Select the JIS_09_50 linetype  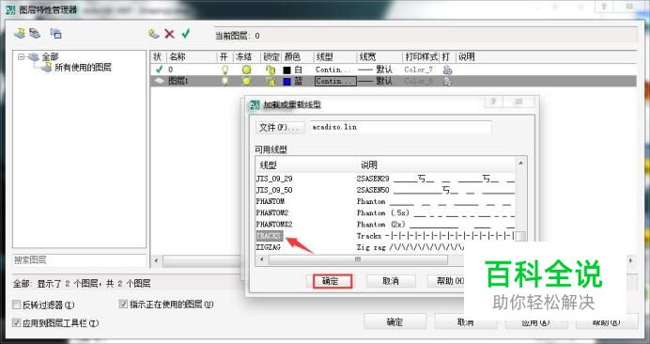(274, 191)
